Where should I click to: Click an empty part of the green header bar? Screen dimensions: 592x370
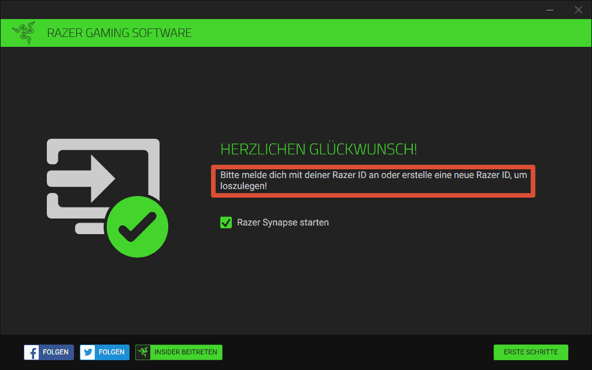pos(378,33)
